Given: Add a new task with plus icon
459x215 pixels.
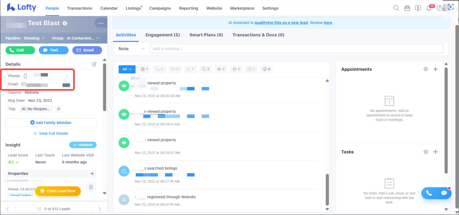Looking at the screenshot, I should tap(435, 152).
